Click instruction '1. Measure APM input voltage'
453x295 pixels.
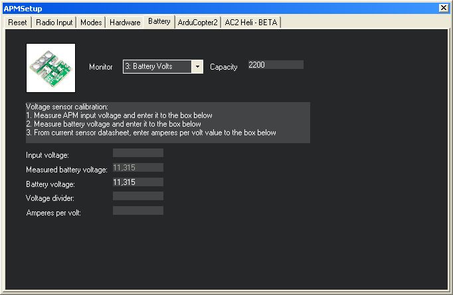(119, 115)
